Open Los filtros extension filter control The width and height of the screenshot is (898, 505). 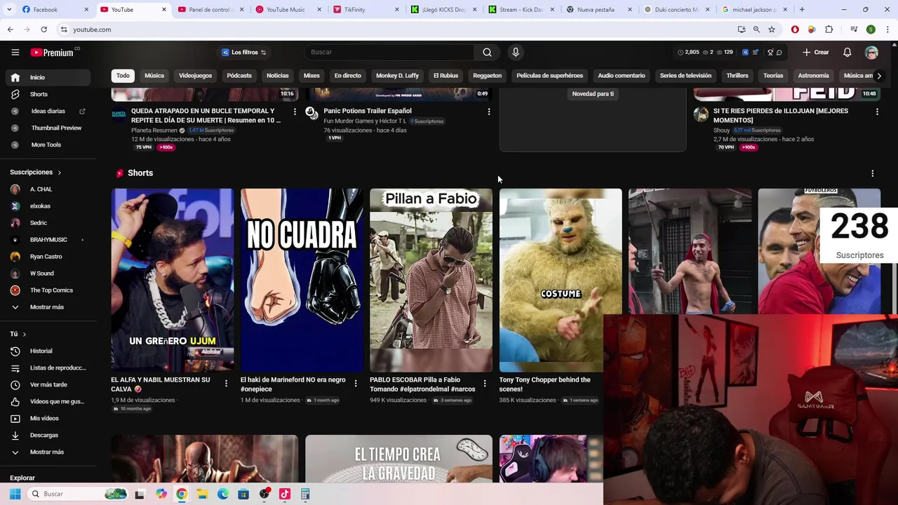pos(244,52)
